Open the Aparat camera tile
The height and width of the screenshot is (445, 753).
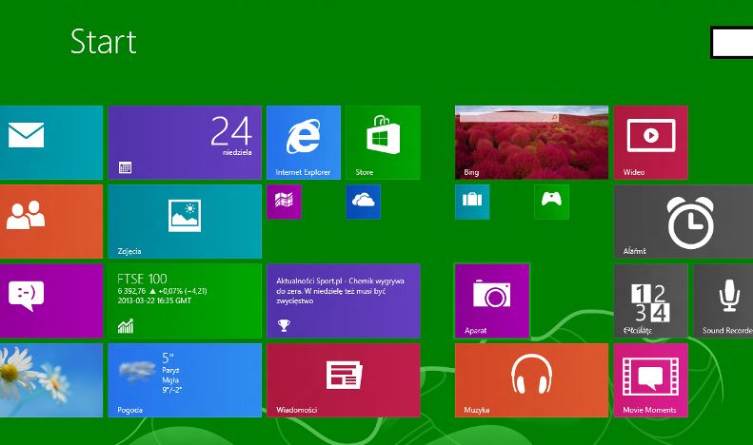[492, 300]
